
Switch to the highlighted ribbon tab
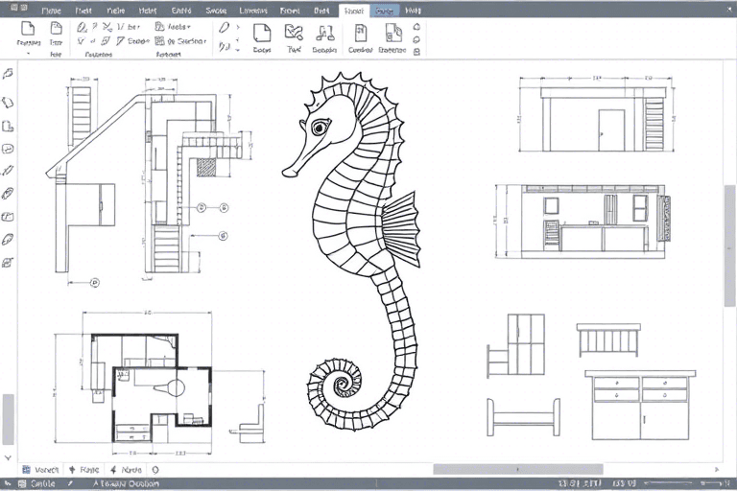pos(385,10)
